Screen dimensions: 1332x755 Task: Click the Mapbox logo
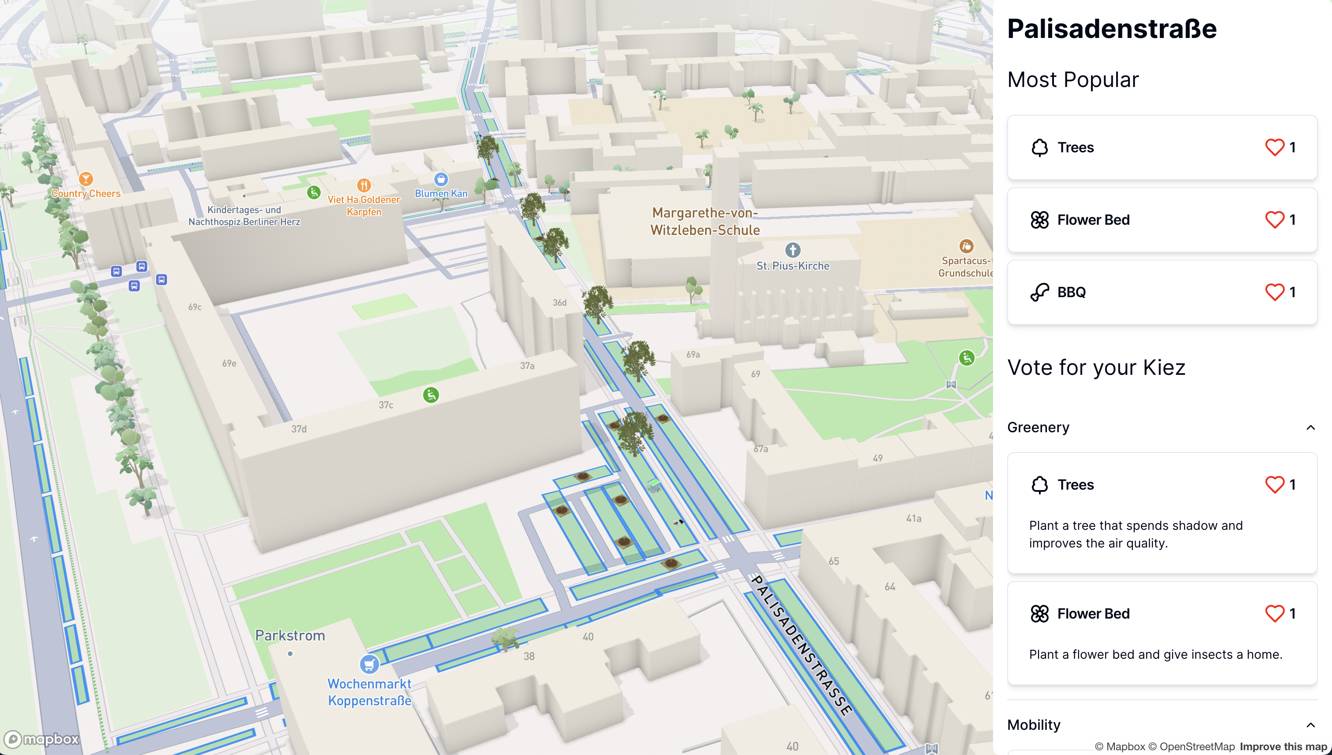coord(41,738)
